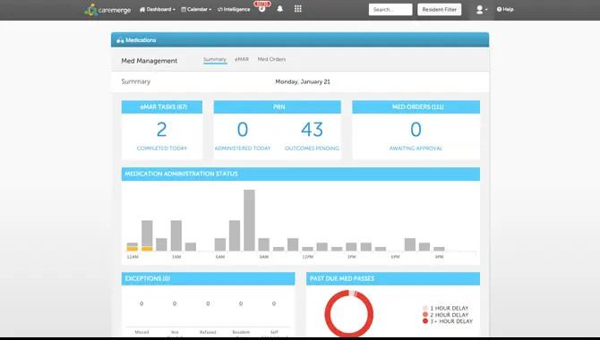
Task: Click the Monday, January 21 date
Action: tap(303, 81)
